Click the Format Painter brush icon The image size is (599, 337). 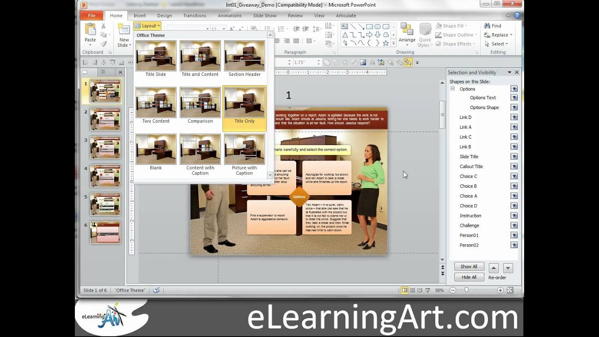tap(103, 44)
